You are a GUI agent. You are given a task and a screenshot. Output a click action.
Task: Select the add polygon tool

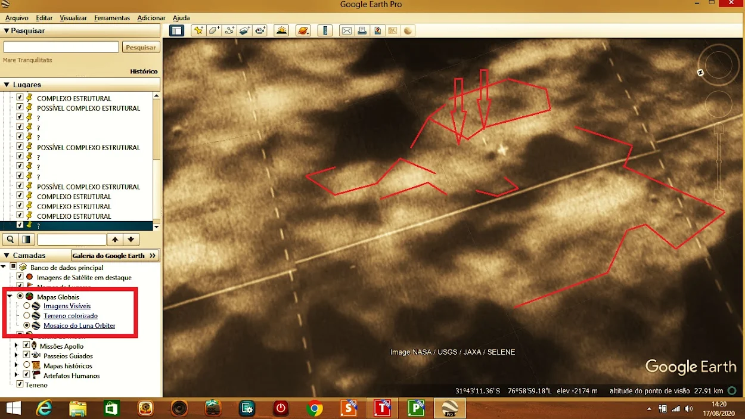pyautogui.click(x=214, y=30)
